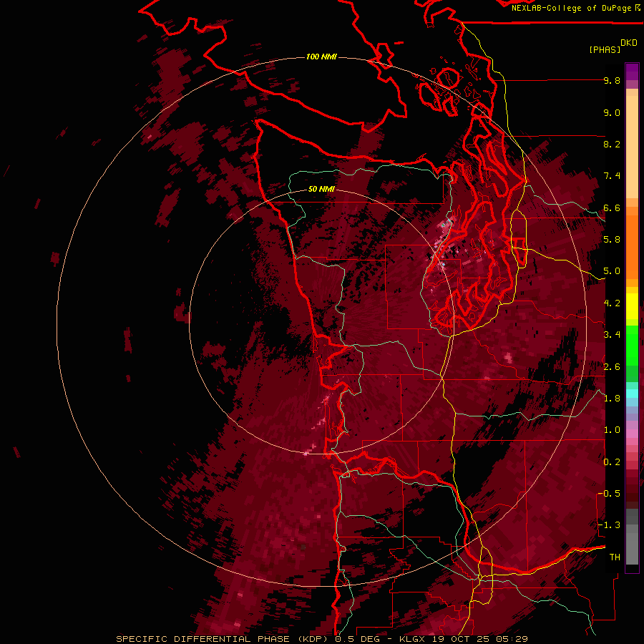This screenshot has width=644, height=644.
Task: Click the TH threshold label
Action: point(615,557)
